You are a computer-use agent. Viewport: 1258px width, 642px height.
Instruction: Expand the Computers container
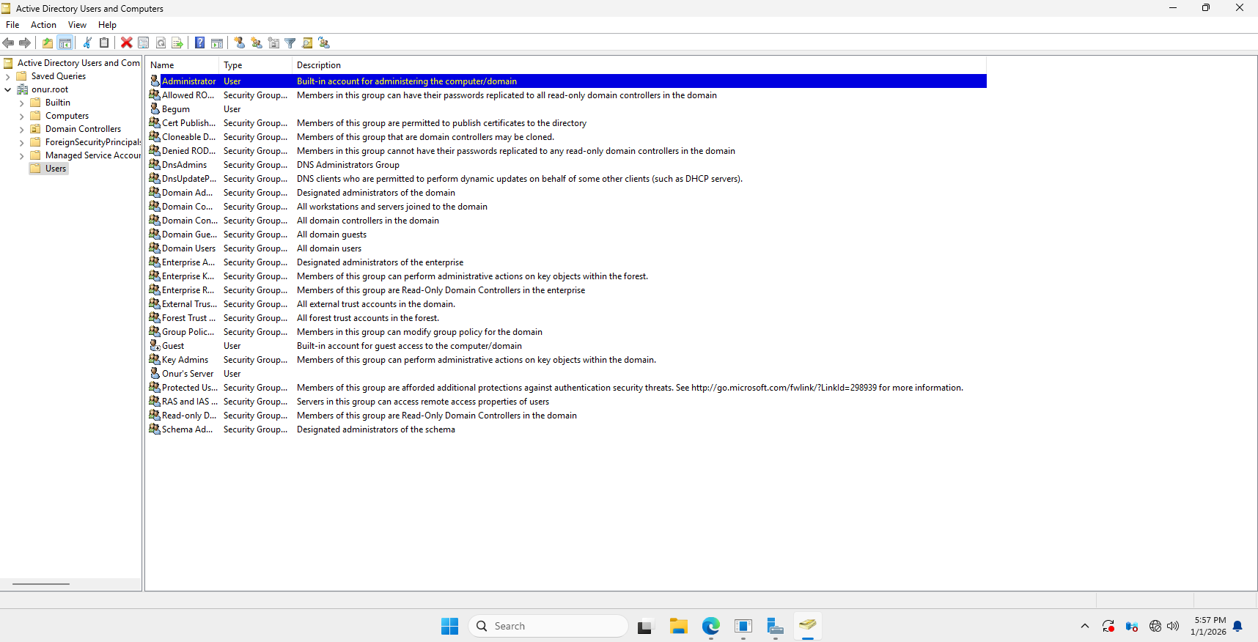coord(21,116)
